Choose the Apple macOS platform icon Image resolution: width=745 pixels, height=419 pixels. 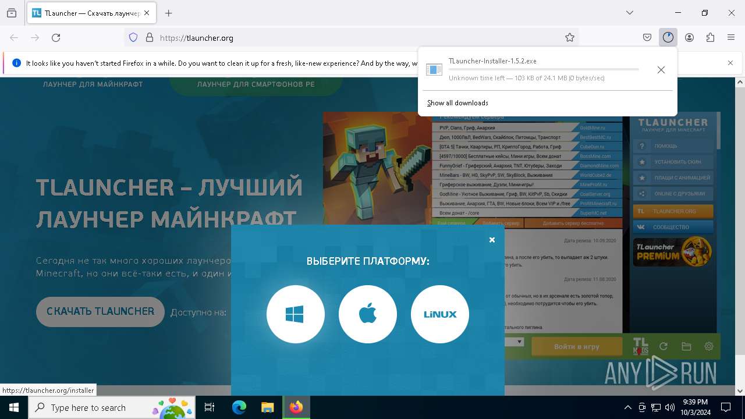(x=368, y=314)
